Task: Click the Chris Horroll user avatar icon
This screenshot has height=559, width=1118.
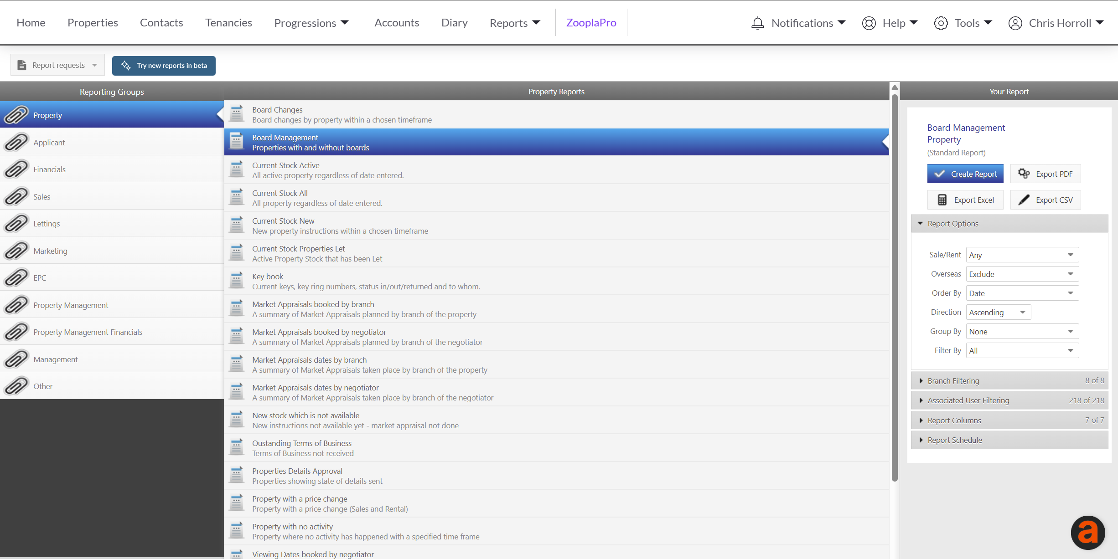Action: coord(1015,23)
